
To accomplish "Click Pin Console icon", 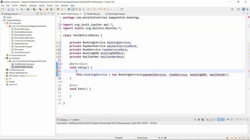I will point(228,119).
